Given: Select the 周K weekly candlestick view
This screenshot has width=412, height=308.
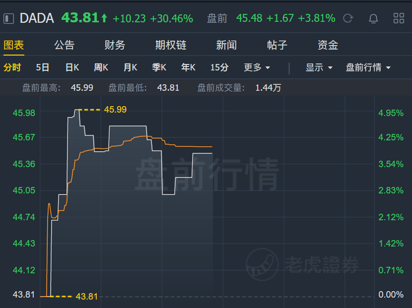Looking at the screenshot, I should click(101, 67).
